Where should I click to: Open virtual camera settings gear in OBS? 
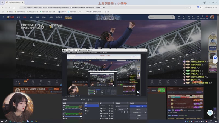[145, 112]
